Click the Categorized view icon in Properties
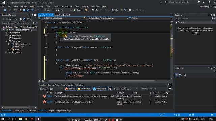The width and height of the screenshot is (216, 121). [177, 75]
